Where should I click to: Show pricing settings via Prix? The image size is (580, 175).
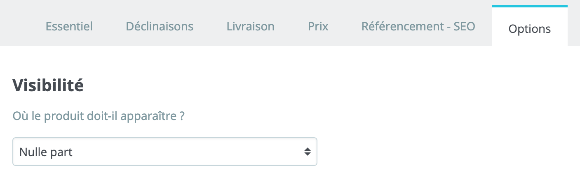point(318,27)
